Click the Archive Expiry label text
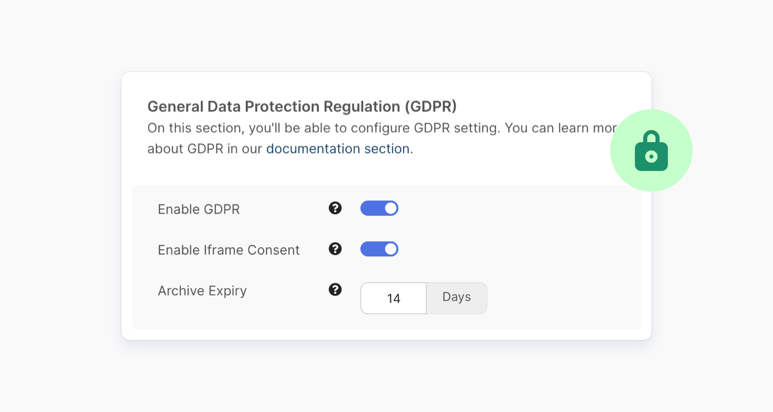Image resolution: width=773 pixels, height=412 pixels. point(202,290)
